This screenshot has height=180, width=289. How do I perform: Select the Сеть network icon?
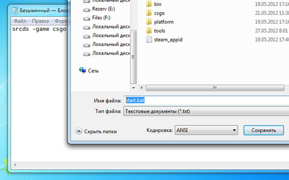pos(82,70)
